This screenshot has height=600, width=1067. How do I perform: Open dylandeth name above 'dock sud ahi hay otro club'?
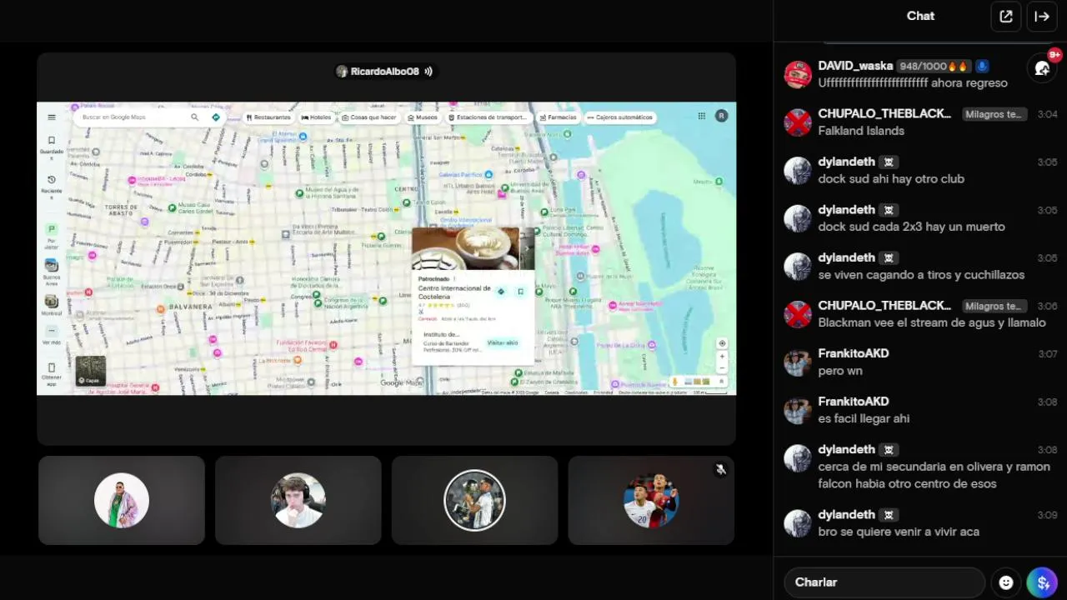click(847, 162)
